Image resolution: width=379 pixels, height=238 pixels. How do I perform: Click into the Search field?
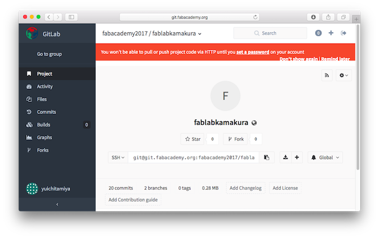[270, 33]
